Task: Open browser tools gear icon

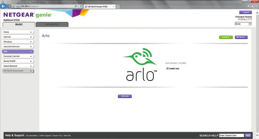Action: pos(256,6)
